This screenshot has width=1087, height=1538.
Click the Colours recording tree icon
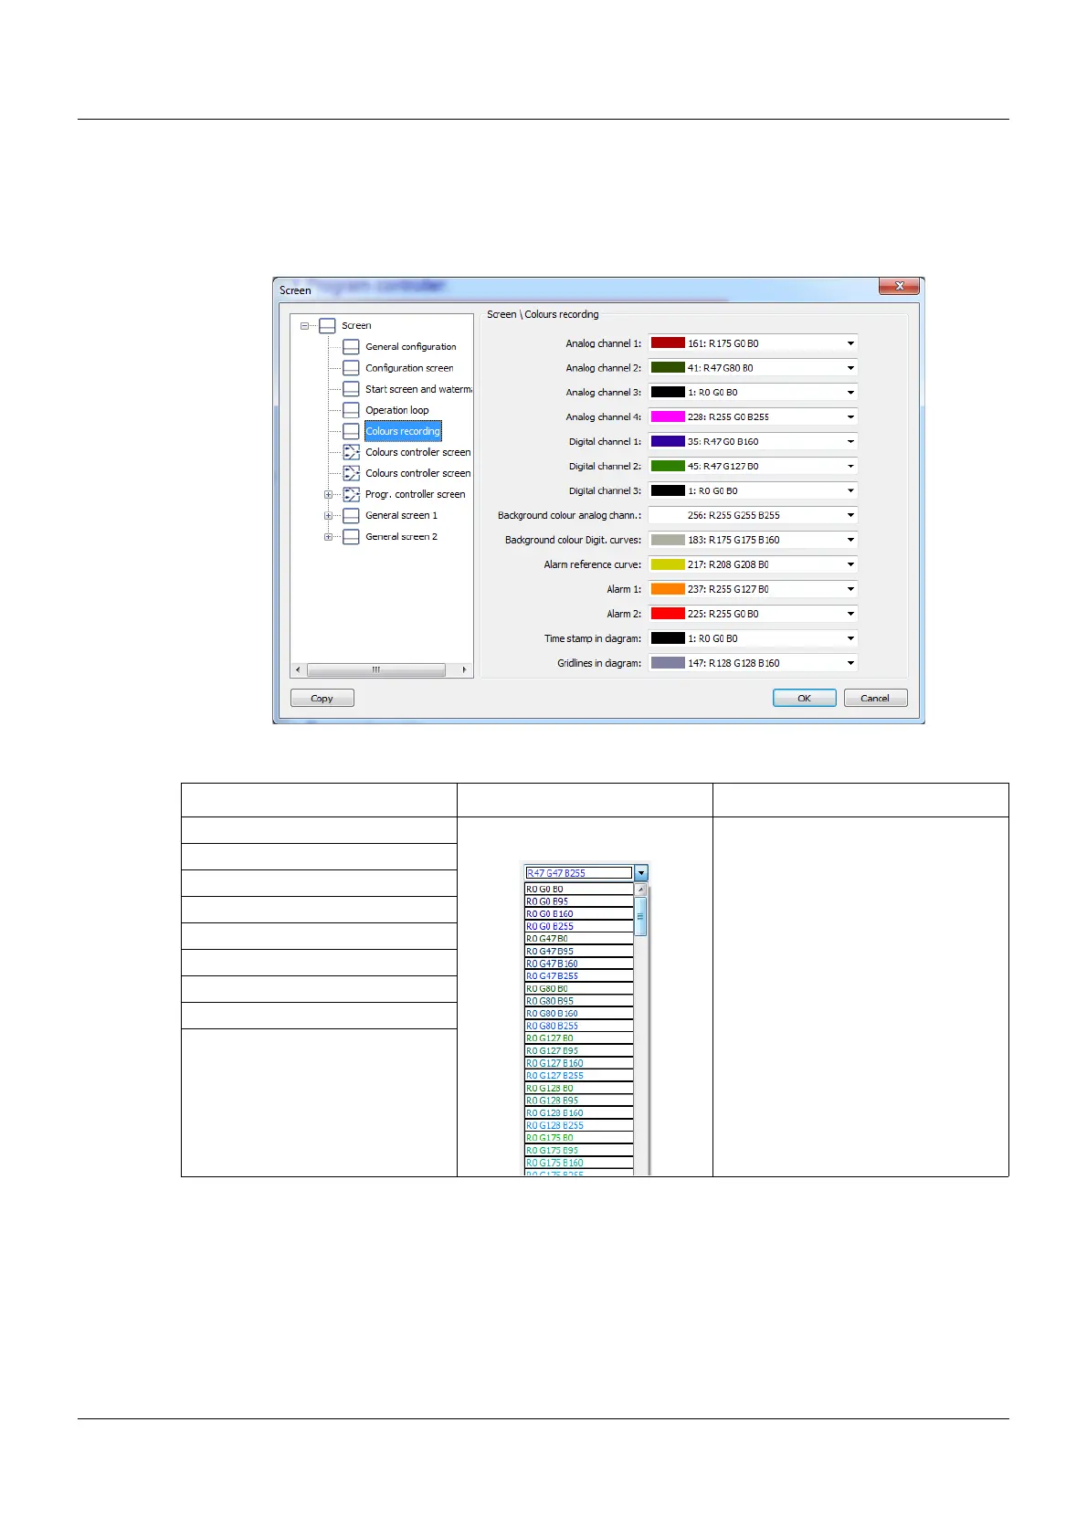(351, 431)
